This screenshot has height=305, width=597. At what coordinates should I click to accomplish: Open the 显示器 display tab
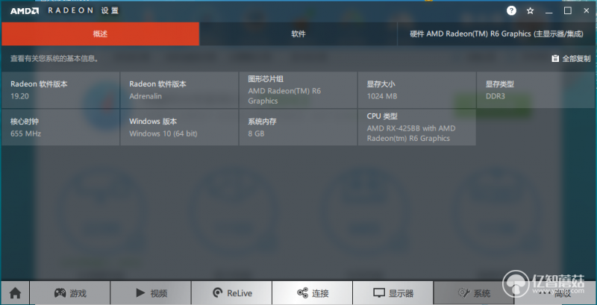[393, 293]
